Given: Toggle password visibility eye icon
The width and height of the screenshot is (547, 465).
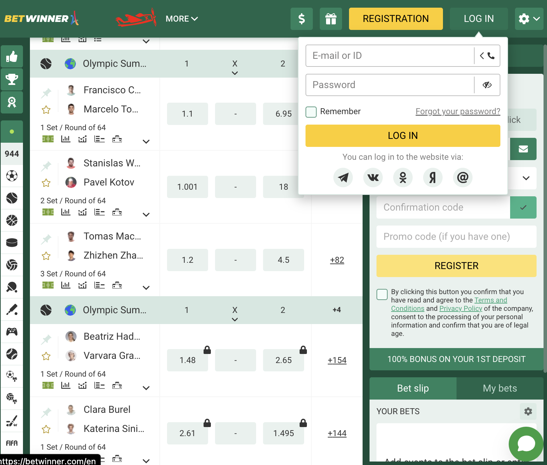Looking at the screenshot, I should click(x=487, y=85).
